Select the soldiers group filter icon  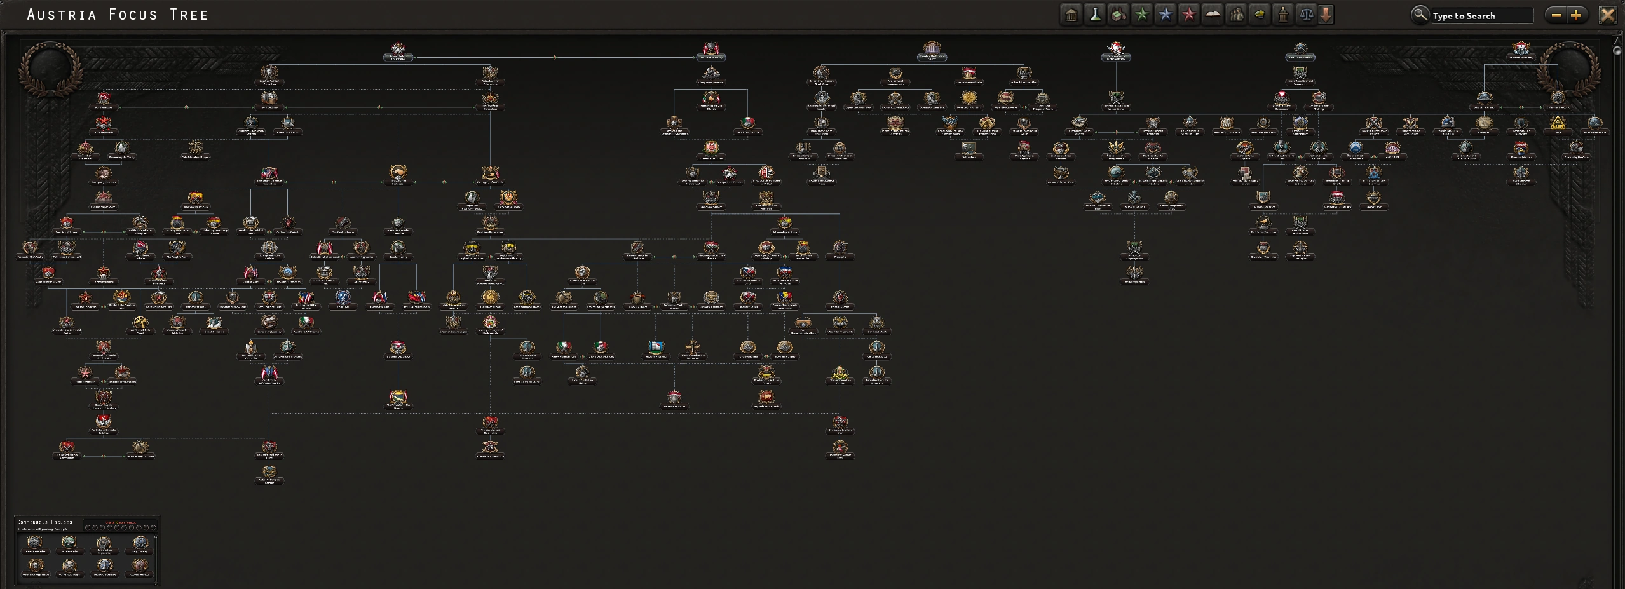click(1236, 15)
